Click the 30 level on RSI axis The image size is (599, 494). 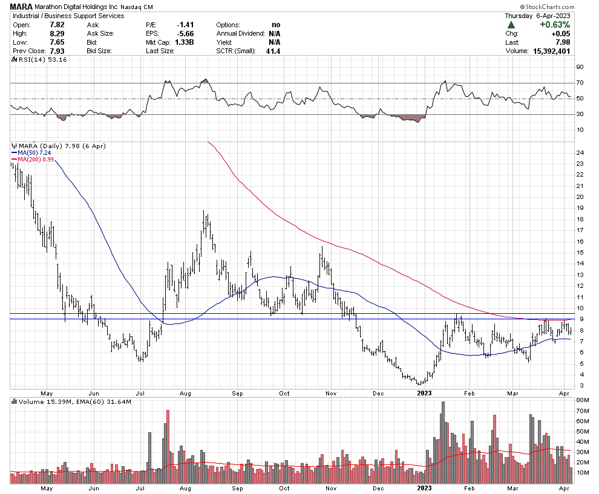pyautogui.click(x=580, y=114)
